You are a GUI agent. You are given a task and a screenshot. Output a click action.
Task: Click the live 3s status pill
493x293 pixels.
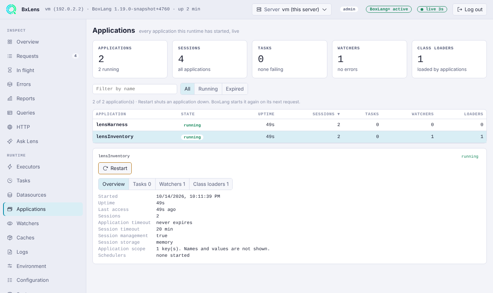pyautogui.click(x=432, y=9)
